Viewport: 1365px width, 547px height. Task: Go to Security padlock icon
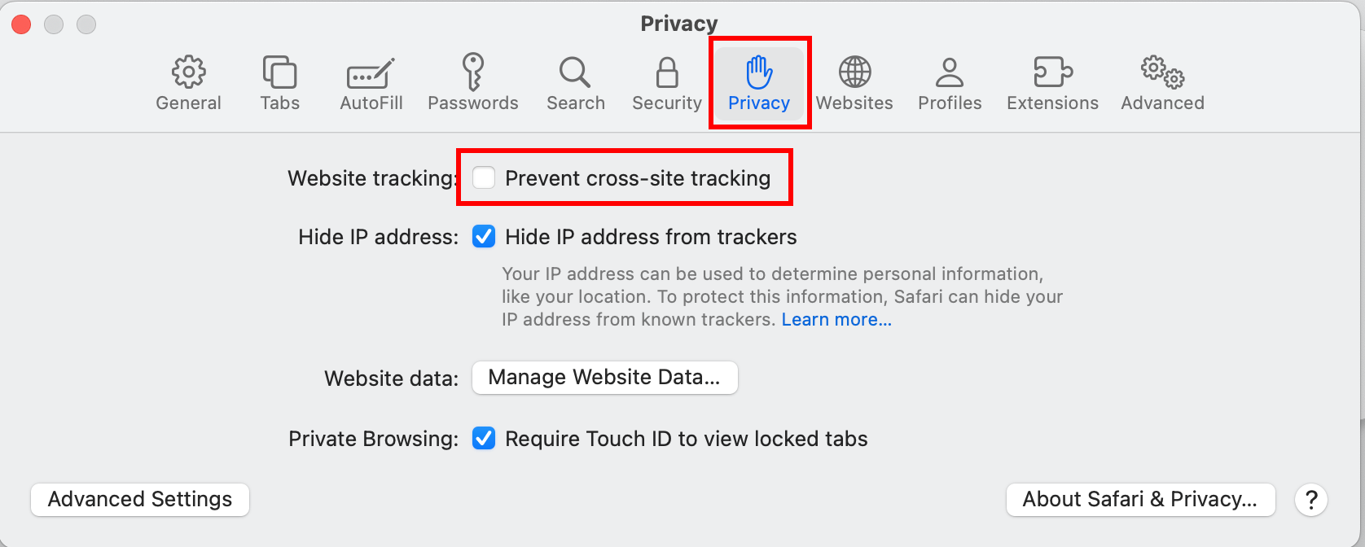667,73
